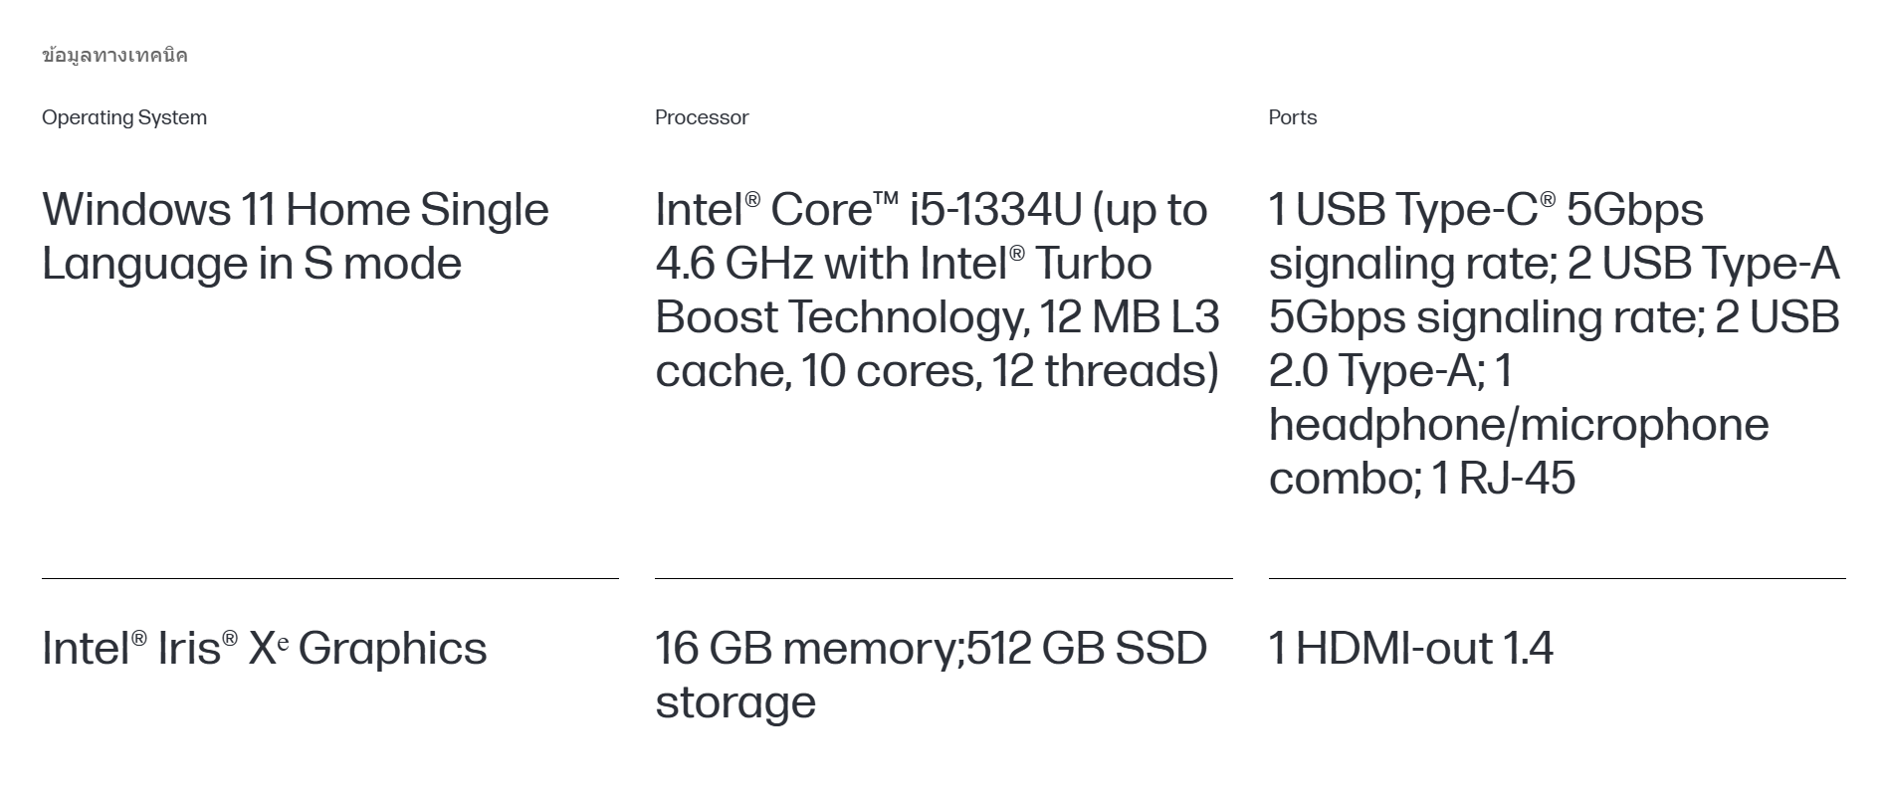The image size is (1885, 795).
Task: Click the "Windows 11 Home Single" text
Action: [x=295, y=210]
